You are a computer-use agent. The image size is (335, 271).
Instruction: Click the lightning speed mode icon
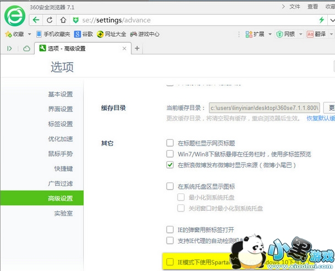pos(321,20)
